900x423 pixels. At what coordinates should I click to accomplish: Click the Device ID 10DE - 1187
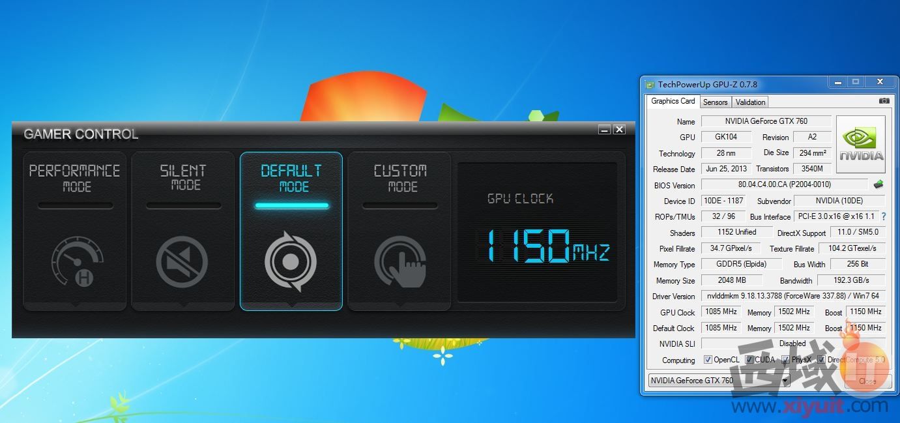point(723,201)
